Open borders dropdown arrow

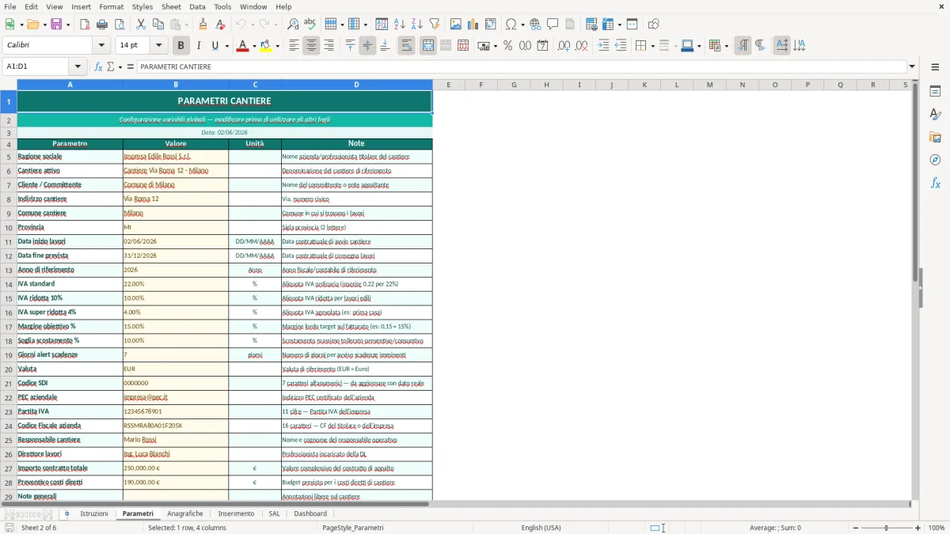[652, 46]
